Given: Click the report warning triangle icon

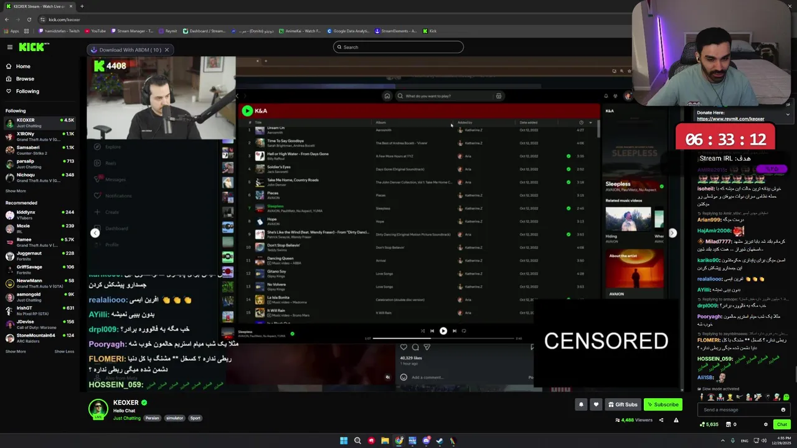Looking at the screenshot, I should tap(676, 420).
